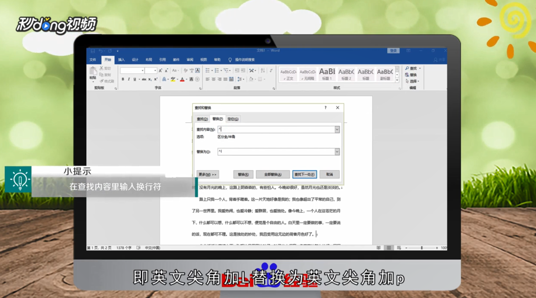Click the Phonetic Guide (文) icon

(x=192, y=70)
